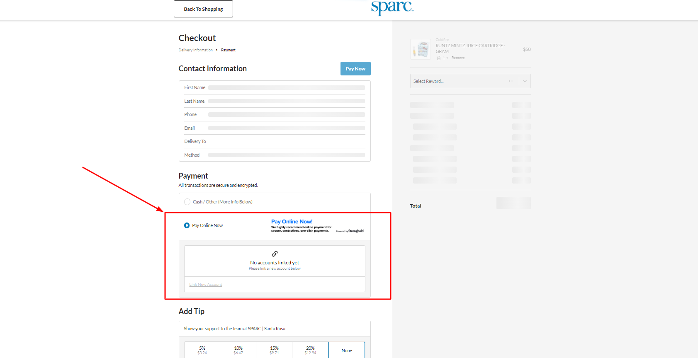Expand the Select Reward chevron arrow
Viewport: 698px width, 358px height.
click(525, 81)
